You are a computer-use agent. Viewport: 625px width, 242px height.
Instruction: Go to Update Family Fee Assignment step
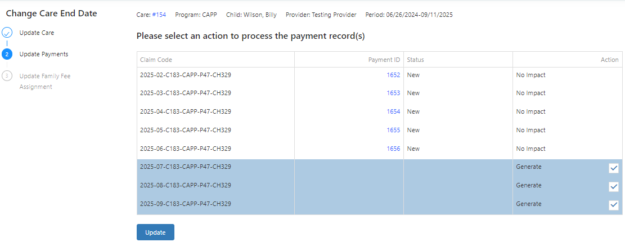tap(45, 82)
